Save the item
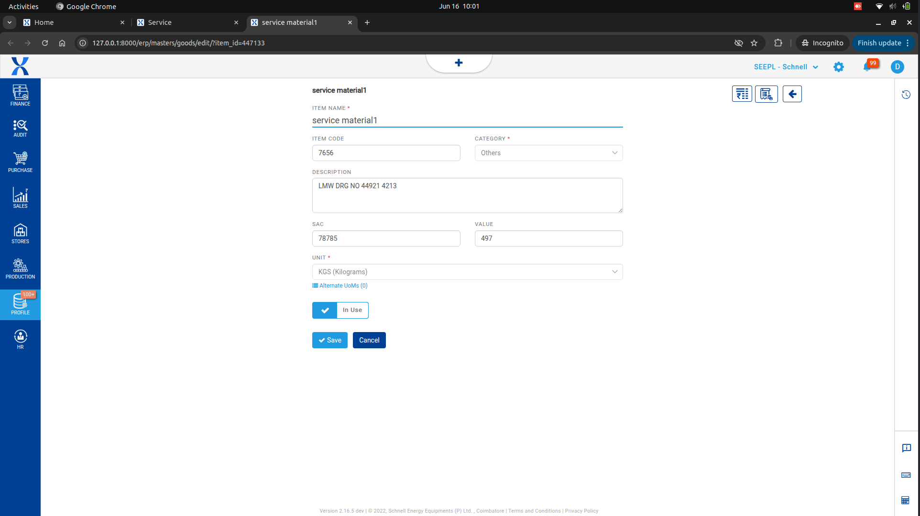This screenshot has height=516, width=920. 330,340
